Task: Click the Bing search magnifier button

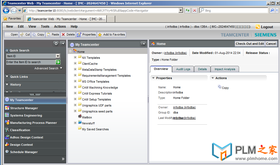Action: [x=272, y=10]
